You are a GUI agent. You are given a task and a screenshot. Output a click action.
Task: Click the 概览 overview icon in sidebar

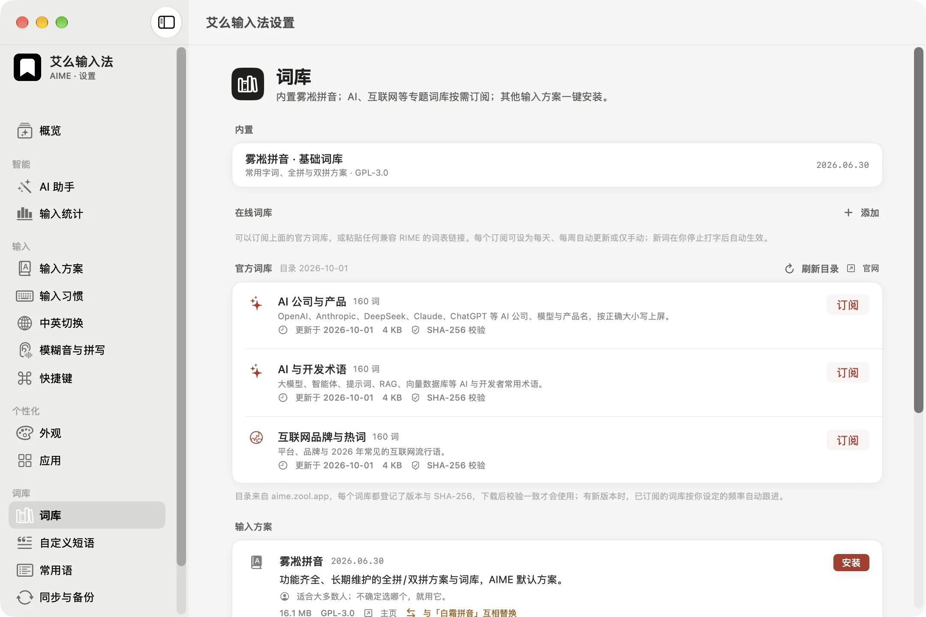tap(25, 131)
